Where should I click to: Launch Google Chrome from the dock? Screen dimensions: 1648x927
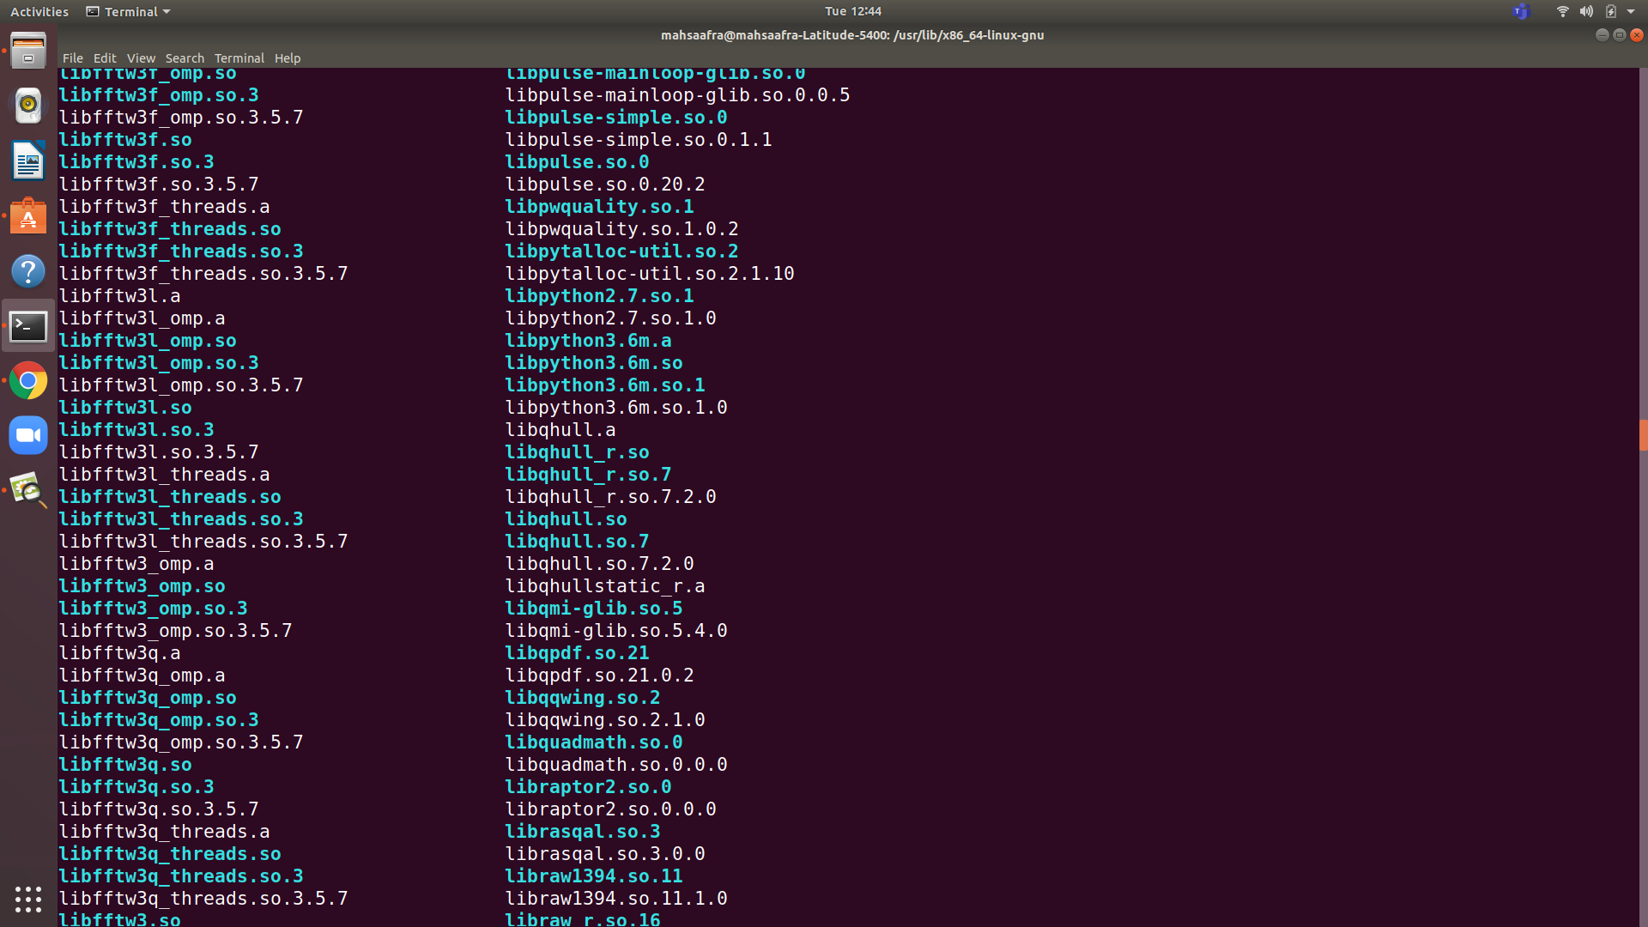coord(27,381)
